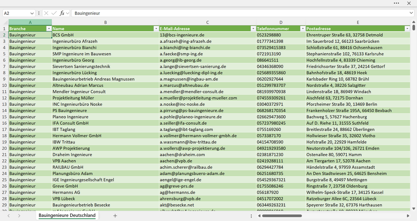Close the spreadsheet viewer window
The image size is (417, 221).
point(409,3)
